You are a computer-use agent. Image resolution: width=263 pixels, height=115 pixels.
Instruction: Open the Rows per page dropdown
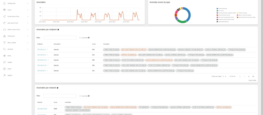coord(225,76)
